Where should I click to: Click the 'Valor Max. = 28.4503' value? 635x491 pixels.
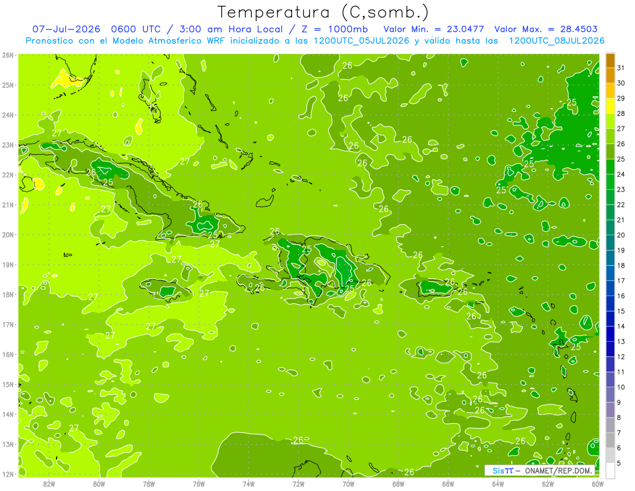tap(546, 29)
